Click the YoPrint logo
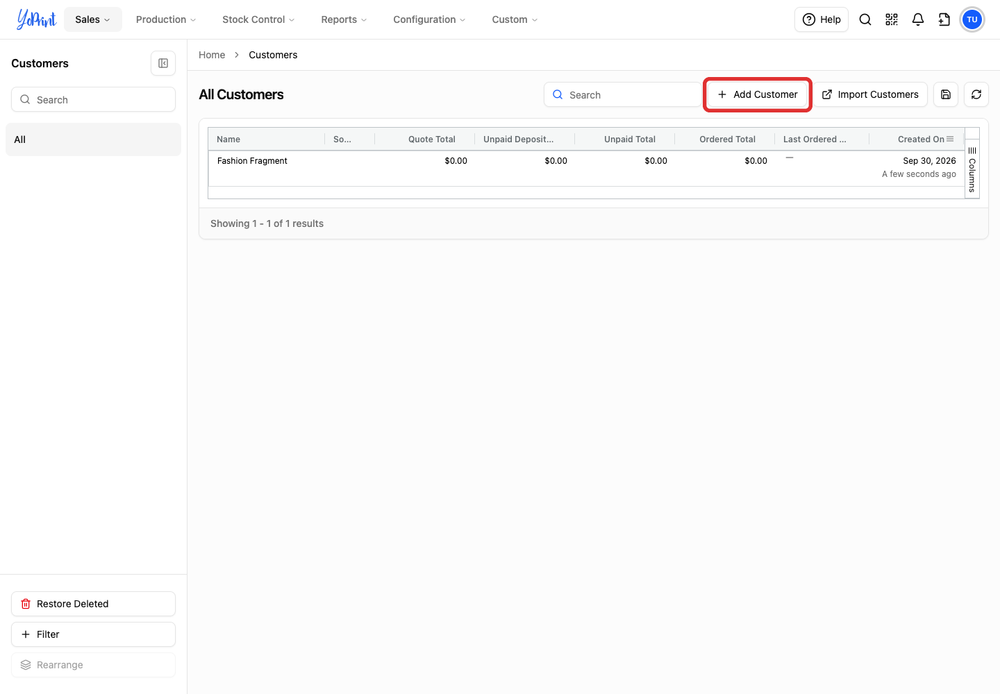1000x694 pixels. tap(36, 19)
